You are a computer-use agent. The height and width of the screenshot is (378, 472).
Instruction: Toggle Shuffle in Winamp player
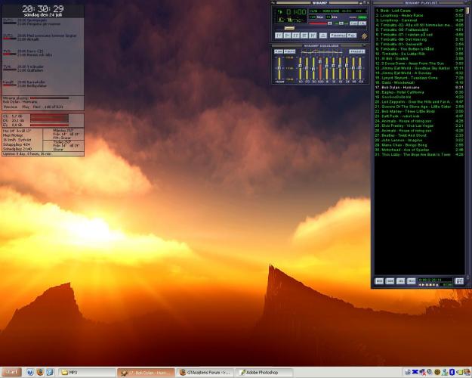coord(338,35)
